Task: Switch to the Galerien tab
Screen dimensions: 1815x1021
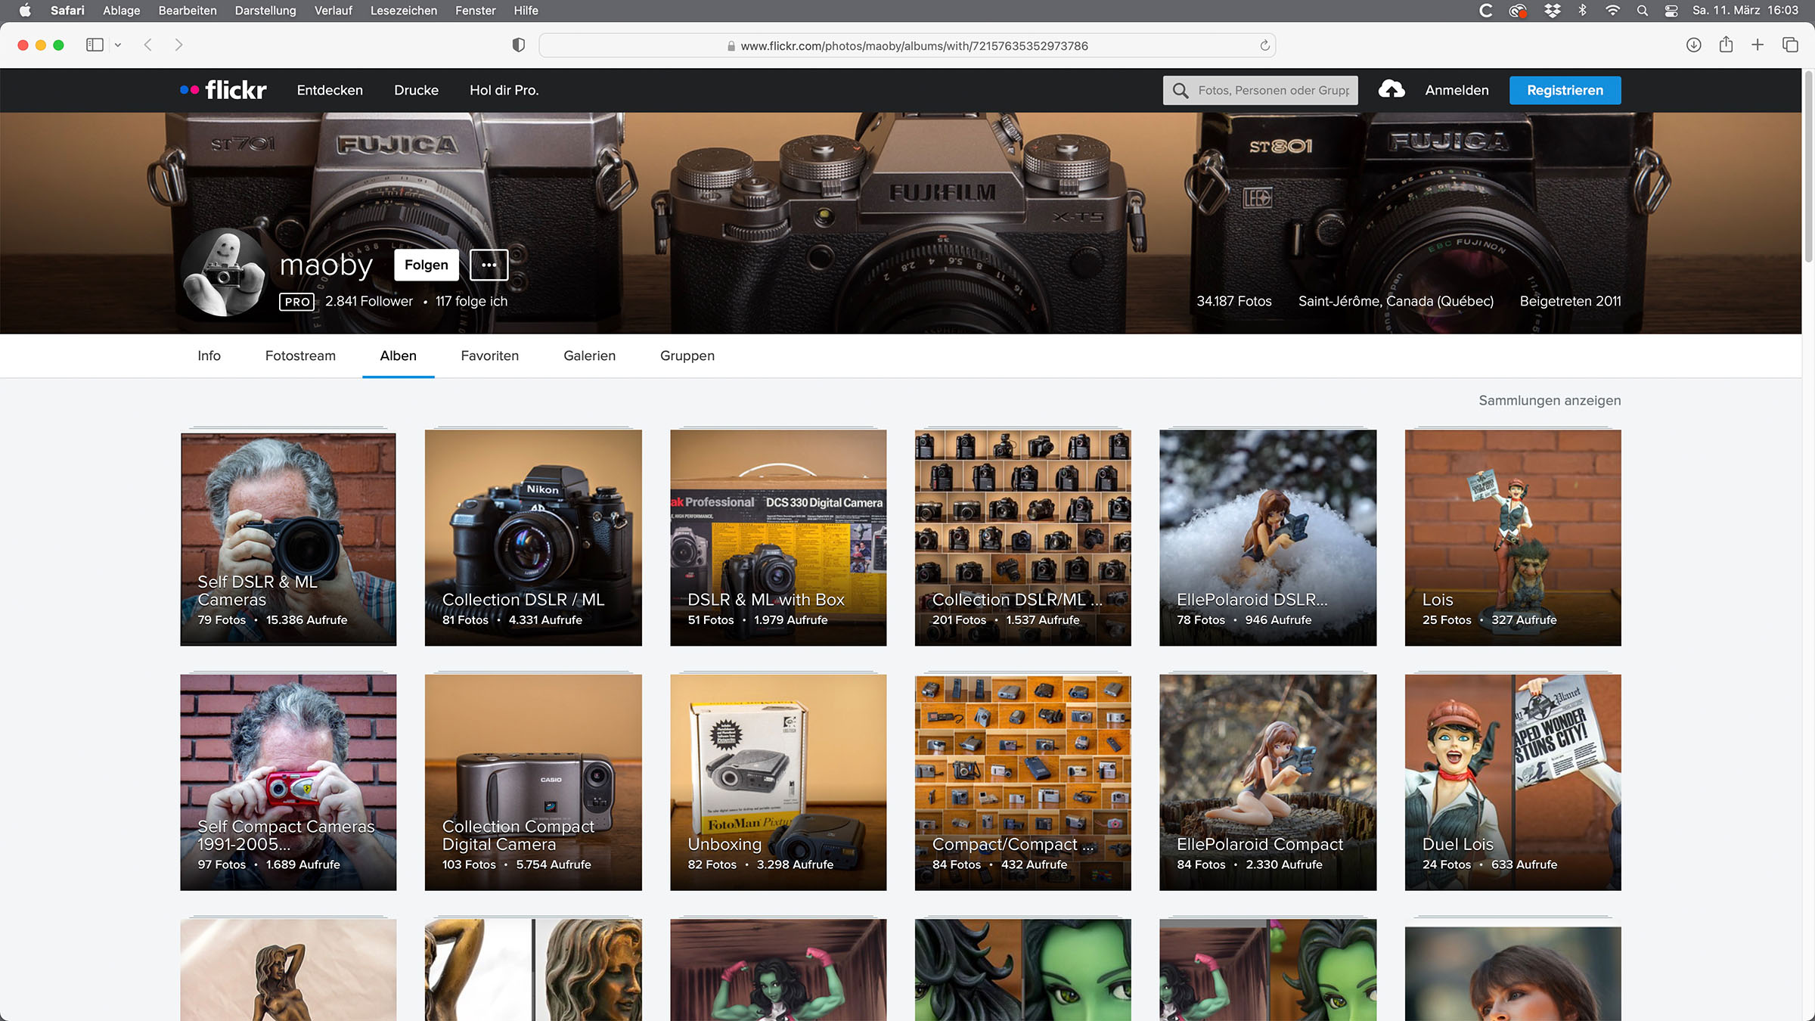Action: click(x=590, y=355)
